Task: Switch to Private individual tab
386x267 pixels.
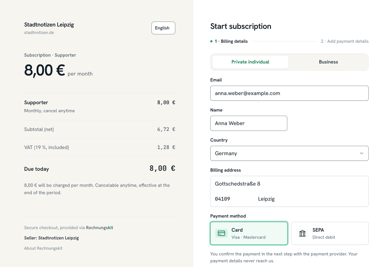Action: click(250, 62)
